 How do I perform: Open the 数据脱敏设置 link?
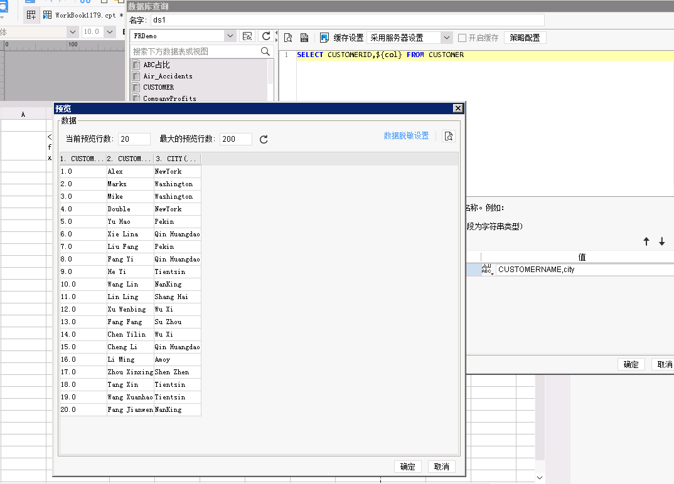pos(406,135)
